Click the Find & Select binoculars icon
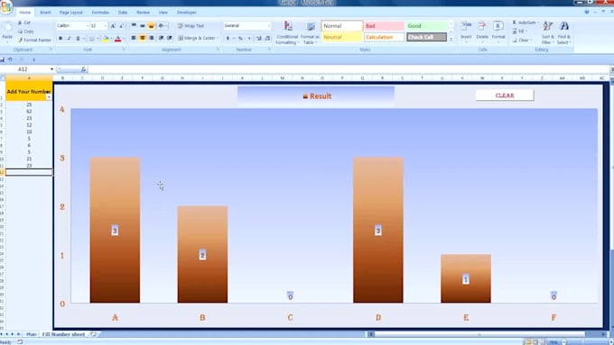This screenshot has width=614, height=345. (563, 26)
